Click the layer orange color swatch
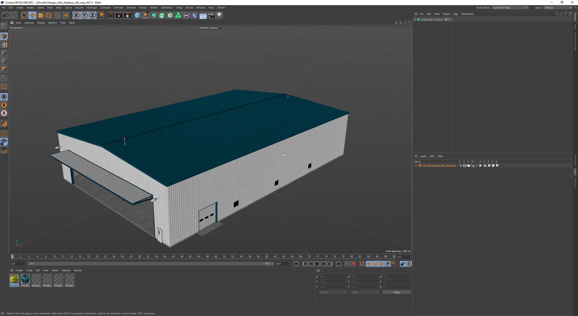578x316 pixels. click(420, 166)
